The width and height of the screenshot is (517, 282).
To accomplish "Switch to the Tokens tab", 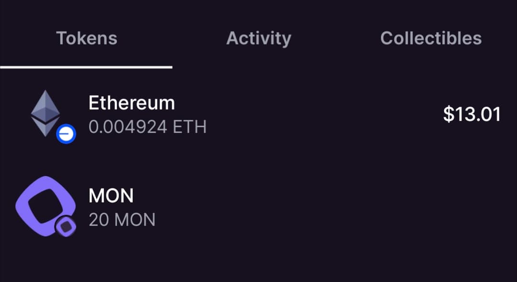I will [87, 38].
